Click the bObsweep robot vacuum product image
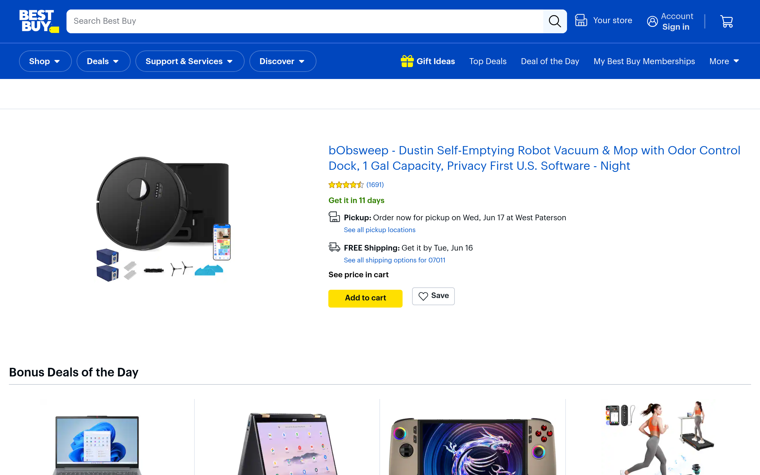760x475 pixels. coord(163,219)
